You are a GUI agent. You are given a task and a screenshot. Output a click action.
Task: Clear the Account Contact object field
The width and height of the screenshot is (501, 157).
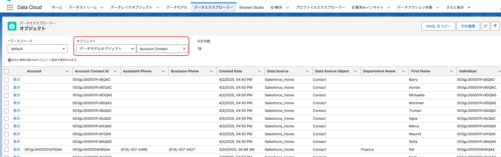coord(184,49)
